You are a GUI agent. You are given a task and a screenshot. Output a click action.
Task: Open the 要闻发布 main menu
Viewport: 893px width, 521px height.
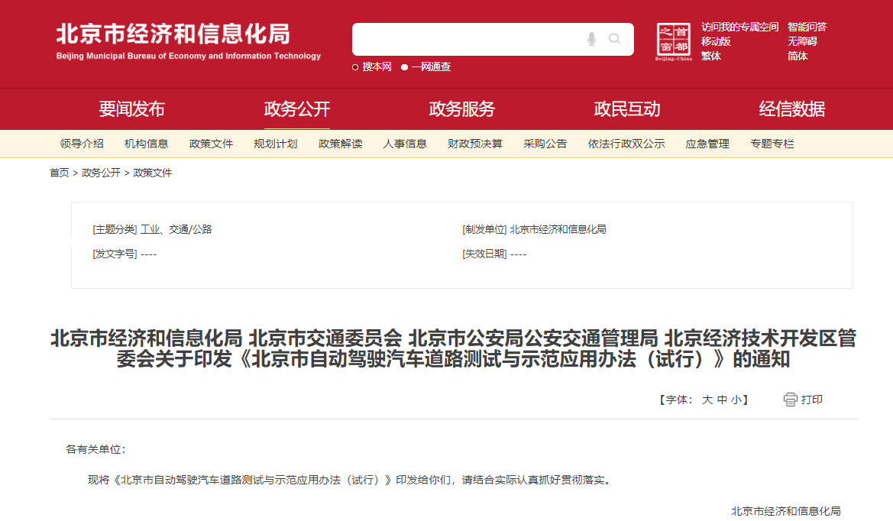point(131,109)
